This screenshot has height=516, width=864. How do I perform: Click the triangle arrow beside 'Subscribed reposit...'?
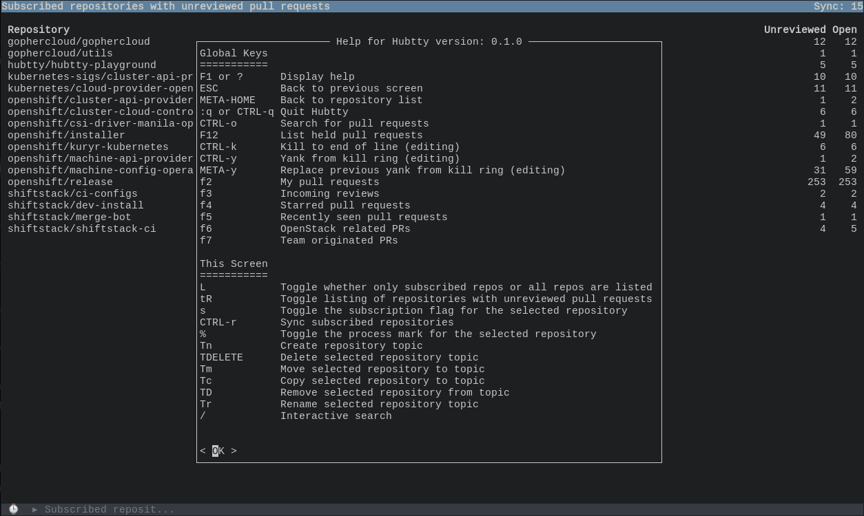coord(34,510)
